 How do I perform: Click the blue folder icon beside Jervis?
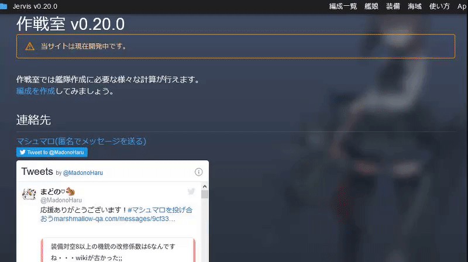click(x=4, y=6)
